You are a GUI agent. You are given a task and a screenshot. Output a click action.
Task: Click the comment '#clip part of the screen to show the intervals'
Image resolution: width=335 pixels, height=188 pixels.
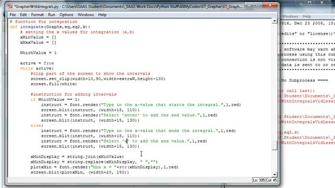(91, 74)
